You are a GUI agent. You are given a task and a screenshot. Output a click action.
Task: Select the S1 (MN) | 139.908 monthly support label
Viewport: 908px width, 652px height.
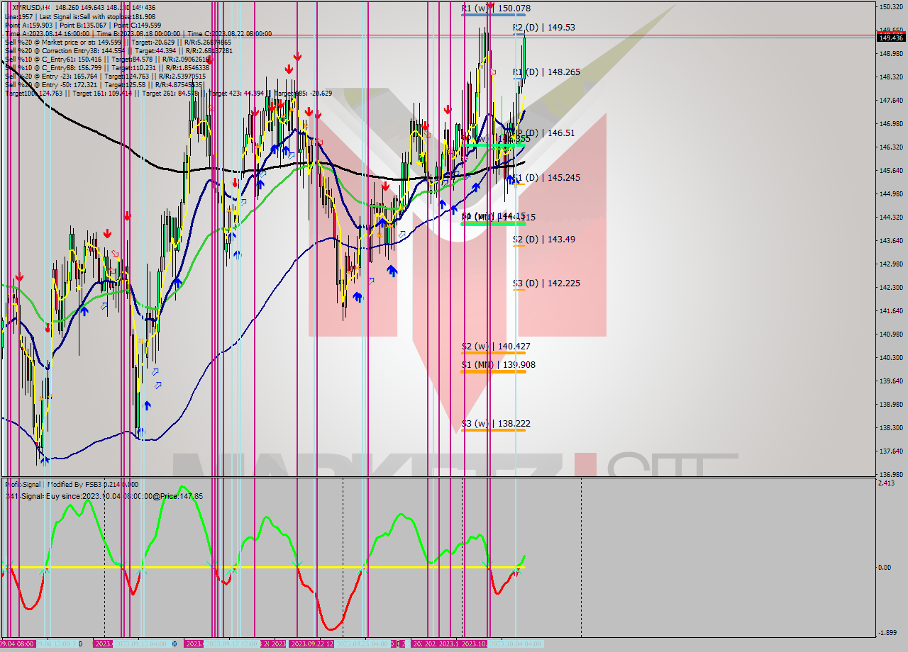[498, 365]
